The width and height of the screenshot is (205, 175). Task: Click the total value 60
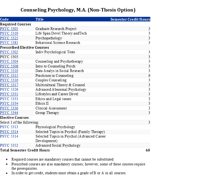[x=148, y=150]
